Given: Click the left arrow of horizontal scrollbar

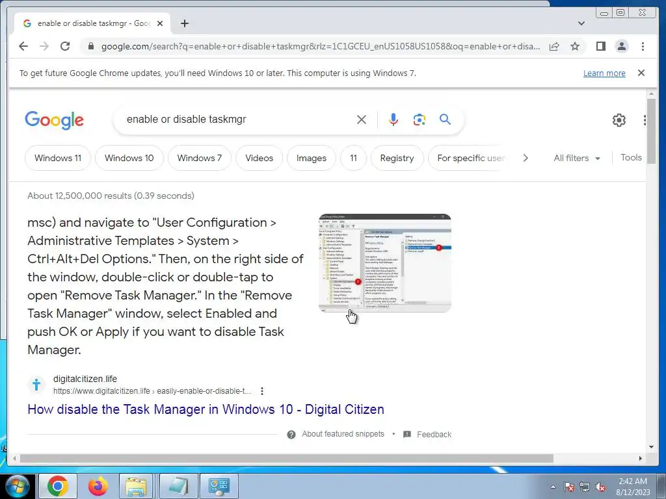Looking at the screenshot, I should [x=14, y=458].
